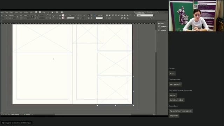The height and width of the screenshot is (126, 224).
Task: Click chat message 'не слышно??'
Action: tap(175, 84)
